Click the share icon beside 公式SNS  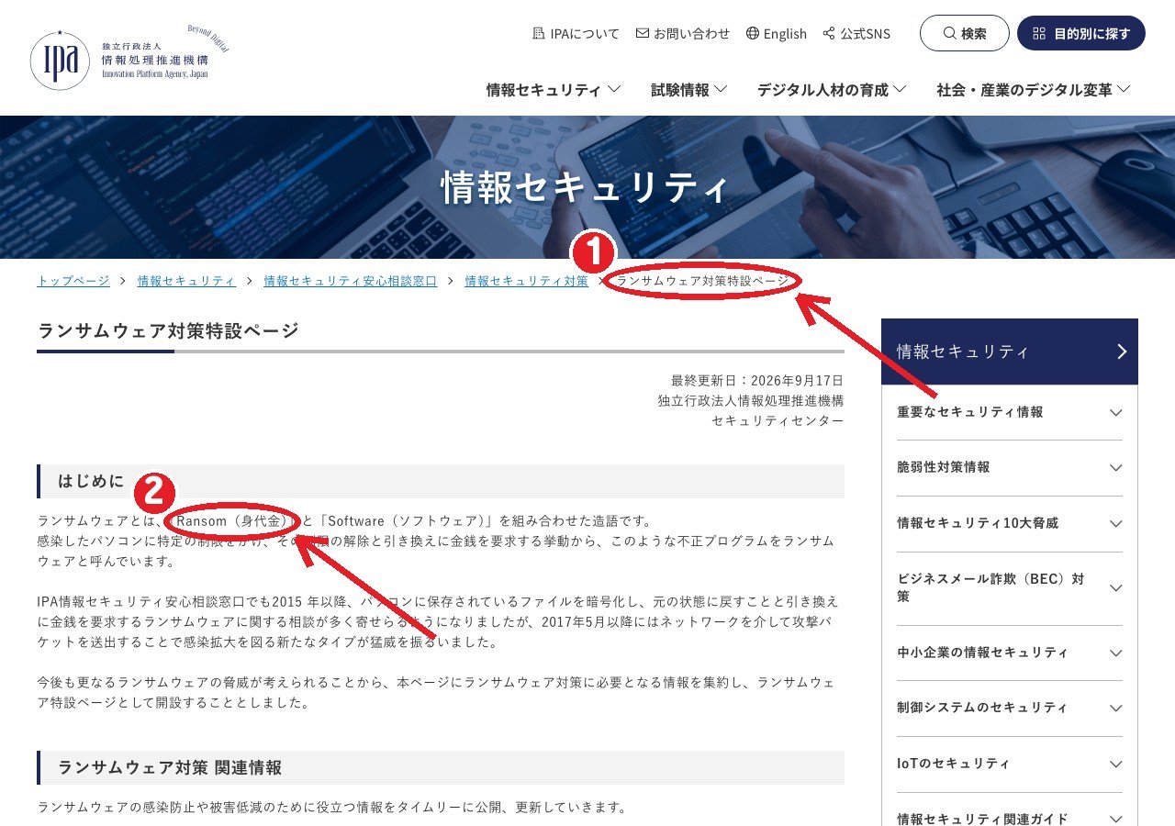coord(830,33)
